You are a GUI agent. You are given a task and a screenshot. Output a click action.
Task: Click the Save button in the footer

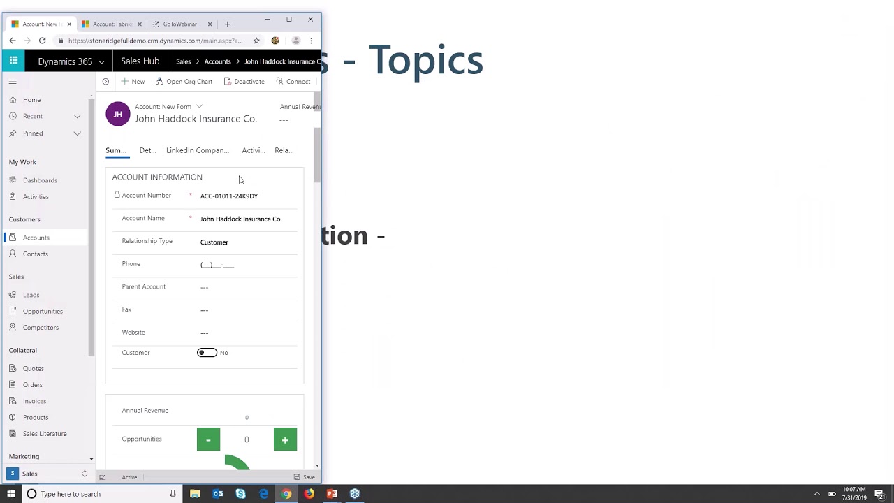click(304, 477)
